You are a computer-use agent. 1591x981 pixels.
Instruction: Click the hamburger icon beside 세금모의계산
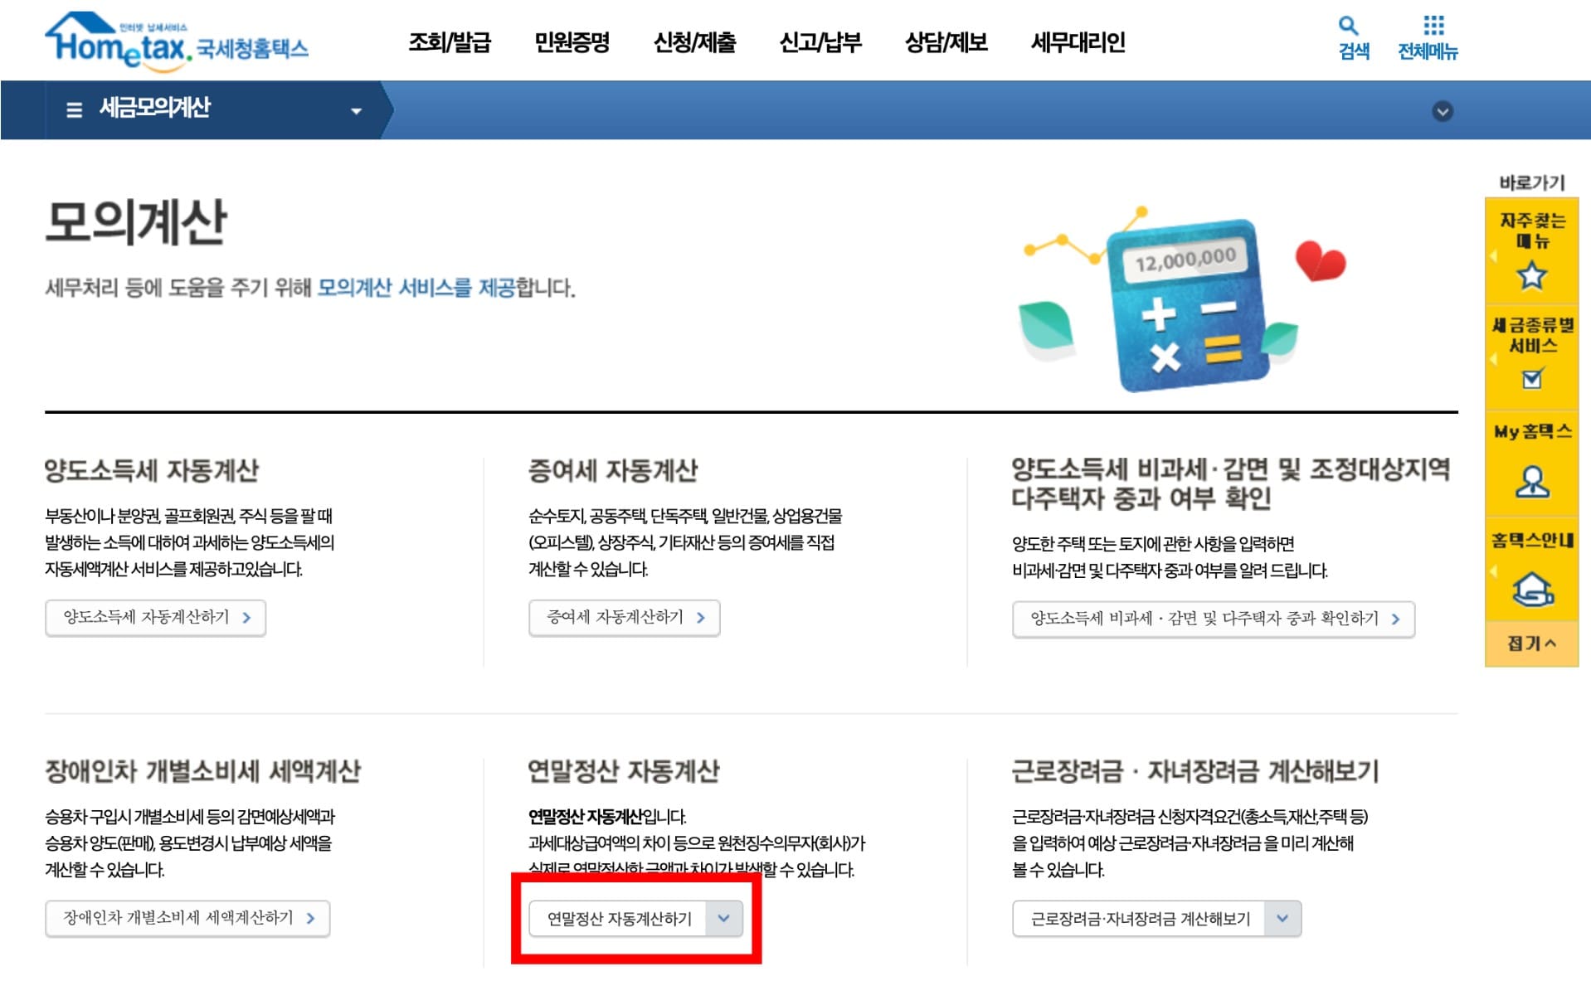pyautogui.click(x=73, y=109)
